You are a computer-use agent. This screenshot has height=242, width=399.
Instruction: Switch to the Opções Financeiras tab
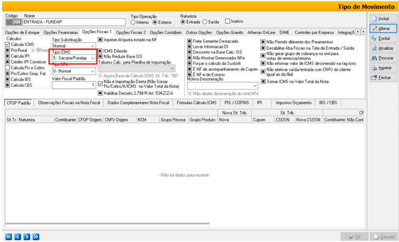tap(61, 32)
